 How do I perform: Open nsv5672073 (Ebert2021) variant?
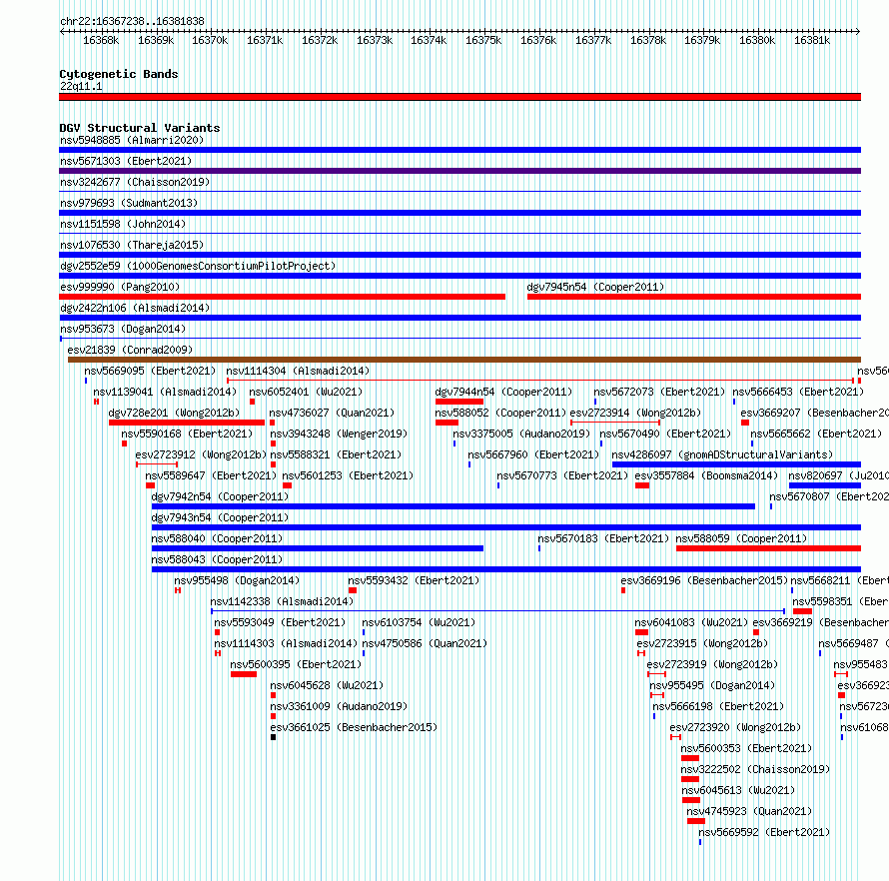(659, 392)
